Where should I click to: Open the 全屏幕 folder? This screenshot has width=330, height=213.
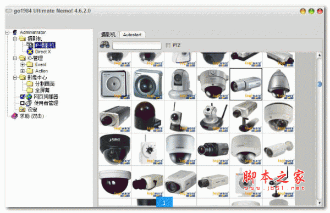[x=42, y=91]
